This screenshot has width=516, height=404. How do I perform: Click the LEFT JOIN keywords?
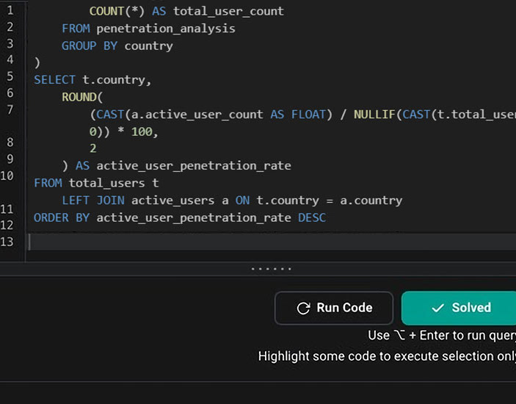pyautogui.click(x=93, y=201)
